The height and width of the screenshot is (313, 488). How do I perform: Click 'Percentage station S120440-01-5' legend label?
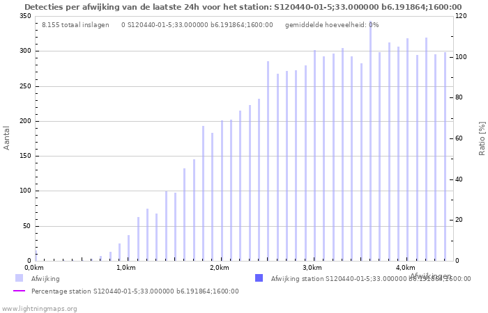[x=135, y=291]
